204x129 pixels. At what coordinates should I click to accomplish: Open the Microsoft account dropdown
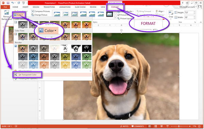tap(188, 7)
